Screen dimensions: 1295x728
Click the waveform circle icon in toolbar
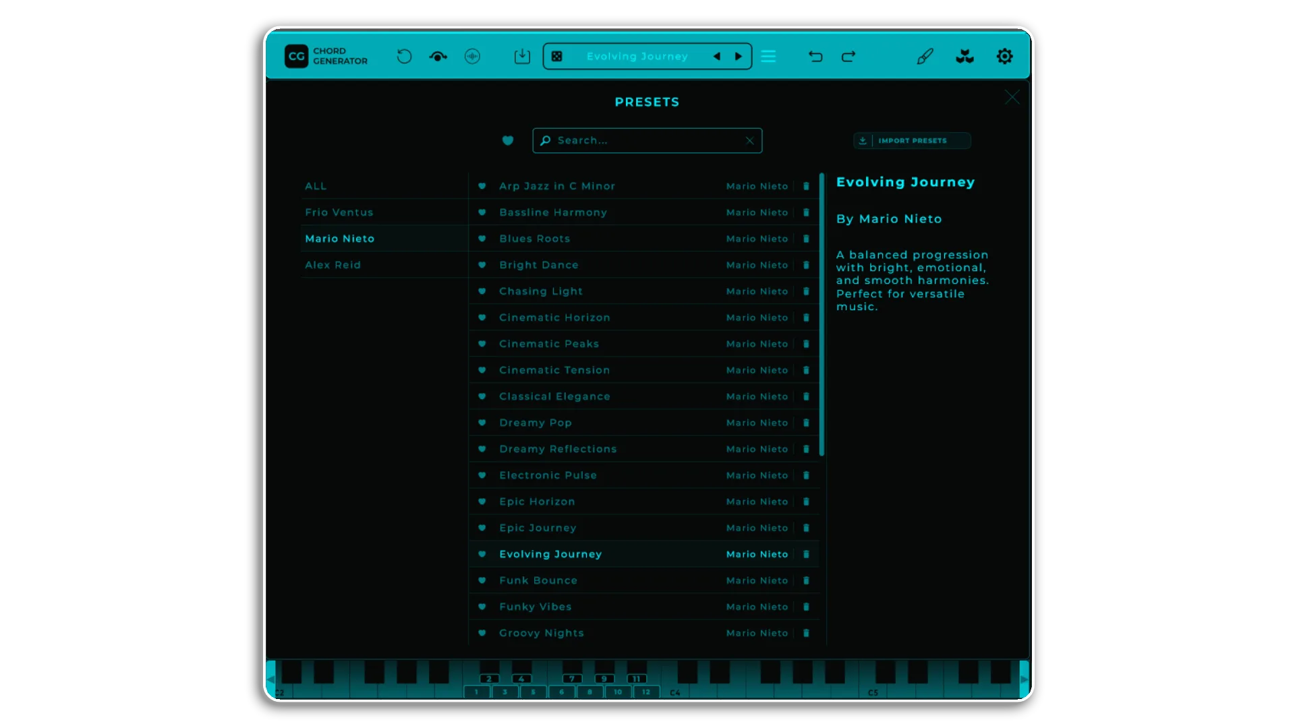tap(473, 57)
